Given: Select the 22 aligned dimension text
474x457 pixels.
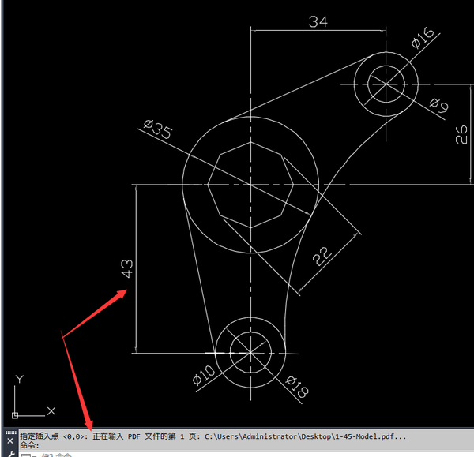Looking at the screenshot, I should pyautogui.click(x=322, y=256).
